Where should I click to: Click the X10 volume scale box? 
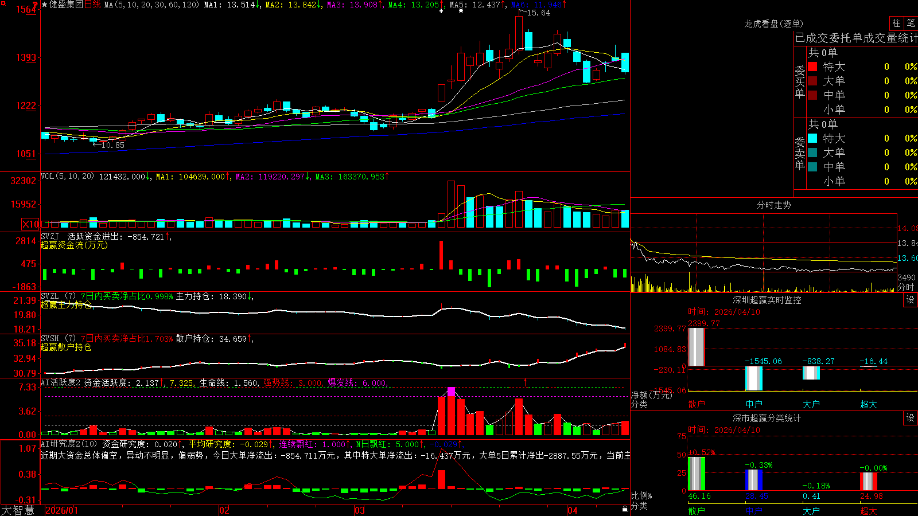click(30, 224)
